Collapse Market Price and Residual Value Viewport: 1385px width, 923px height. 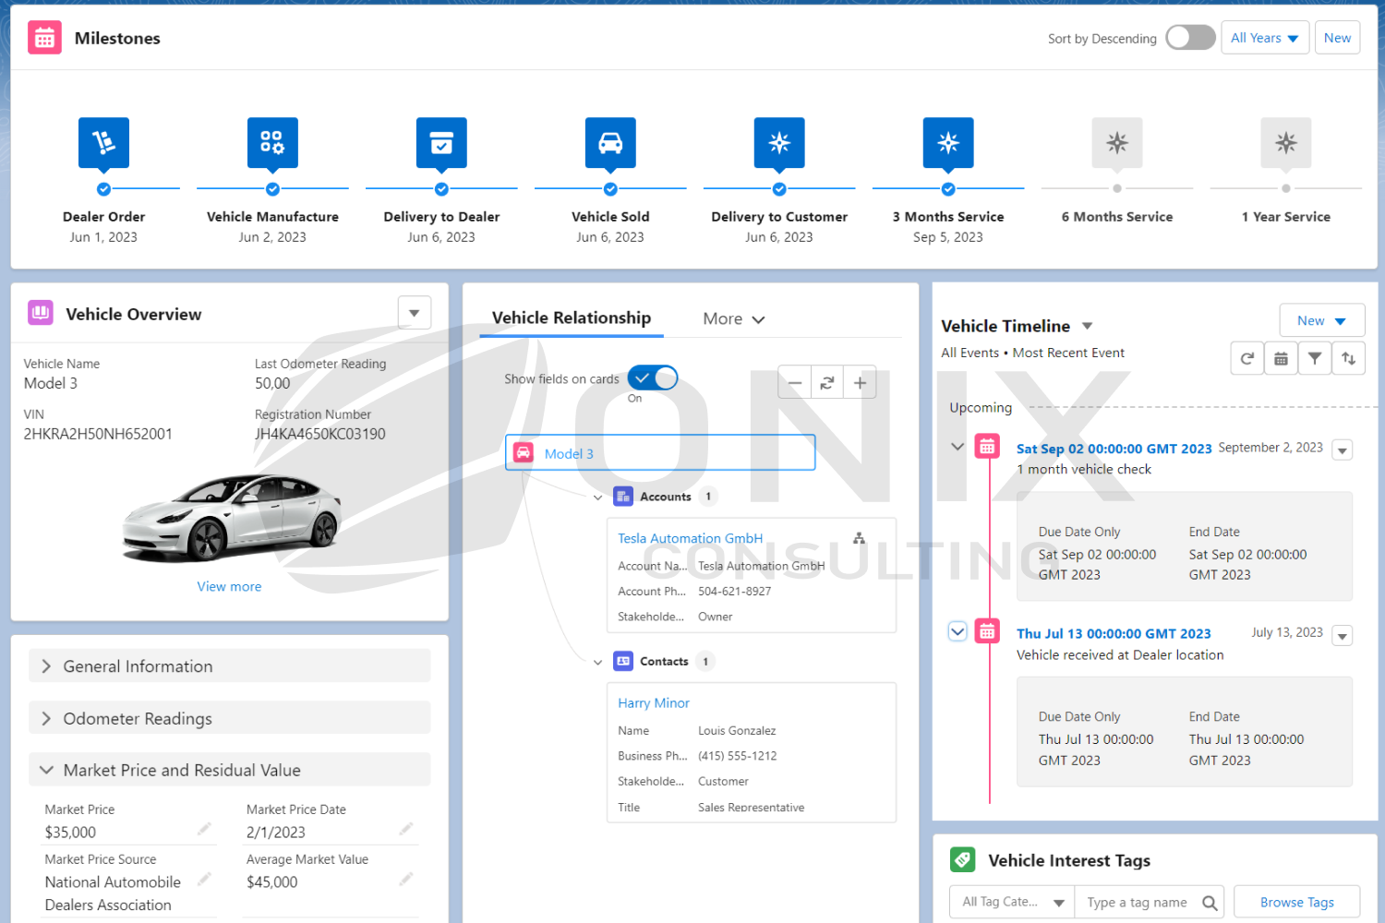(230, 770)
